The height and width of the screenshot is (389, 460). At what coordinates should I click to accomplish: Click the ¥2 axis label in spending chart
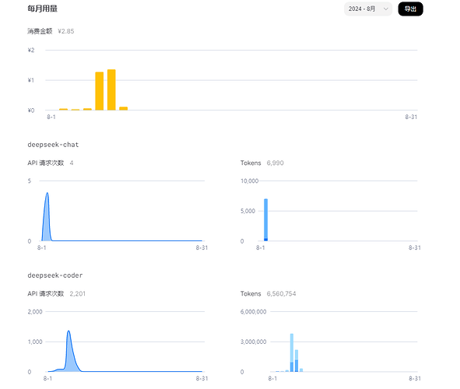point(31,51)
